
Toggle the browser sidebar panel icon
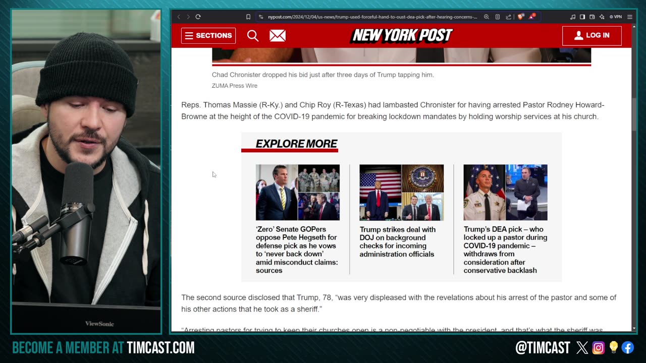pyautogui.click(x=582, y=17)
